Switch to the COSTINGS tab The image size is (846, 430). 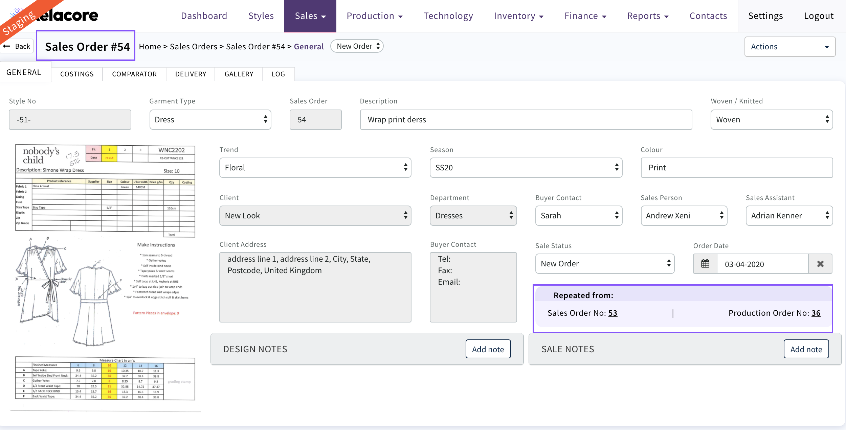[77, 74]
